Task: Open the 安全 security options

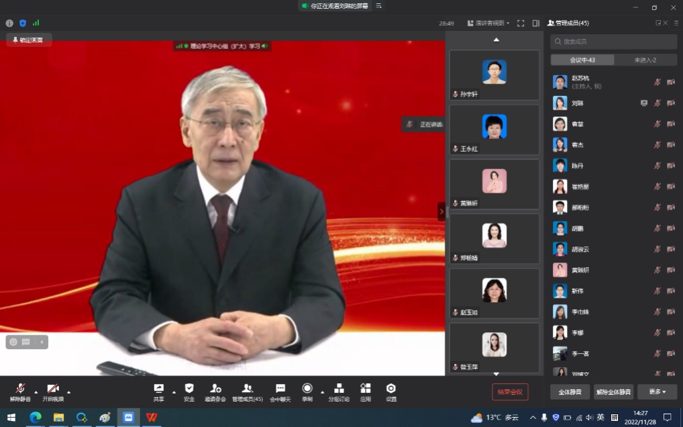Action: (x=189, y=392)
